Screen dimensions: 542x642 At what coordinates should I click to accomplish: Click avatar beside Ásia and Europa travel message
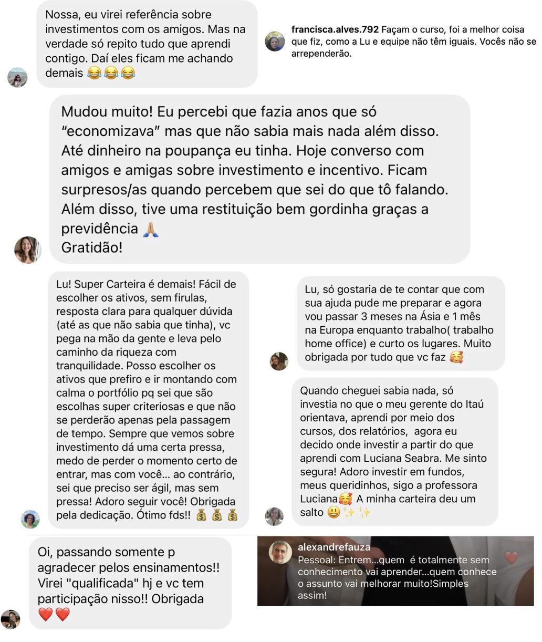tap(279, 361)
